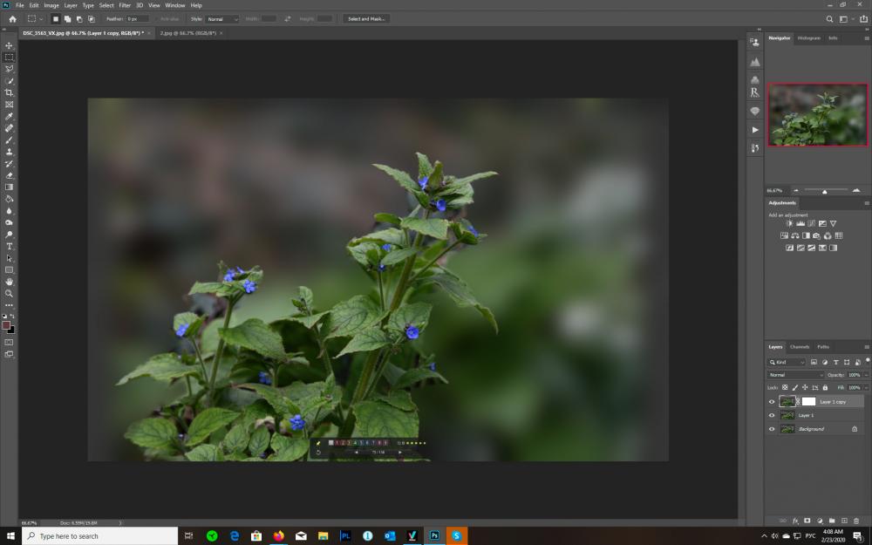Open the layer blend mode dropdown
Viewport: 872px width, 545px height.
(795, 375)
